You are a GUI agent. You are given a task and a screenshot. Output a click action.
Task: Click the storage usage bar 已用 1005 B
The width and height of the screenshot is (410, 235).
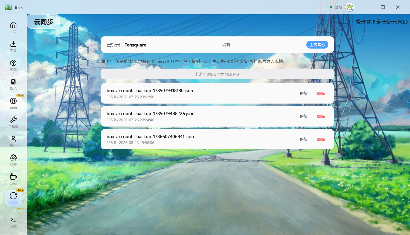point(217,74)
